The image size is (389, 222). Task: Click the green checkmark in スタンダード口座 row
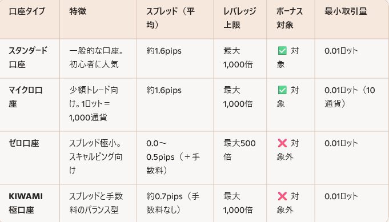tap(282, 51)
